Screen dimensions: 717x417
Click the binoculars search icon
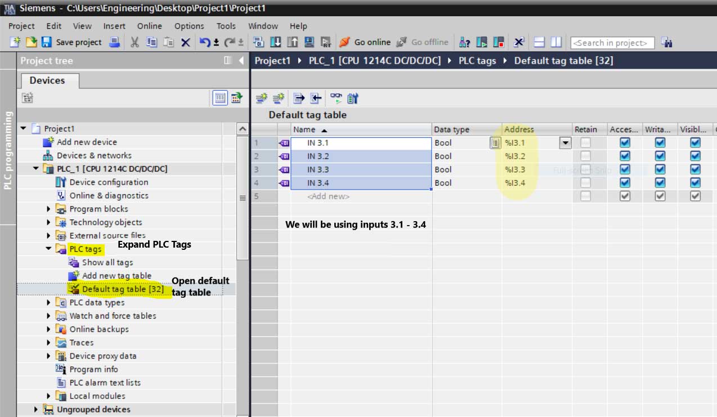[x=667, y=42]
